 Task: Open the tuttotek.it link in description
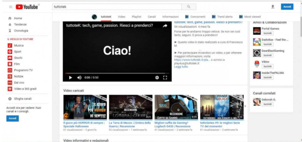(192, 60)
